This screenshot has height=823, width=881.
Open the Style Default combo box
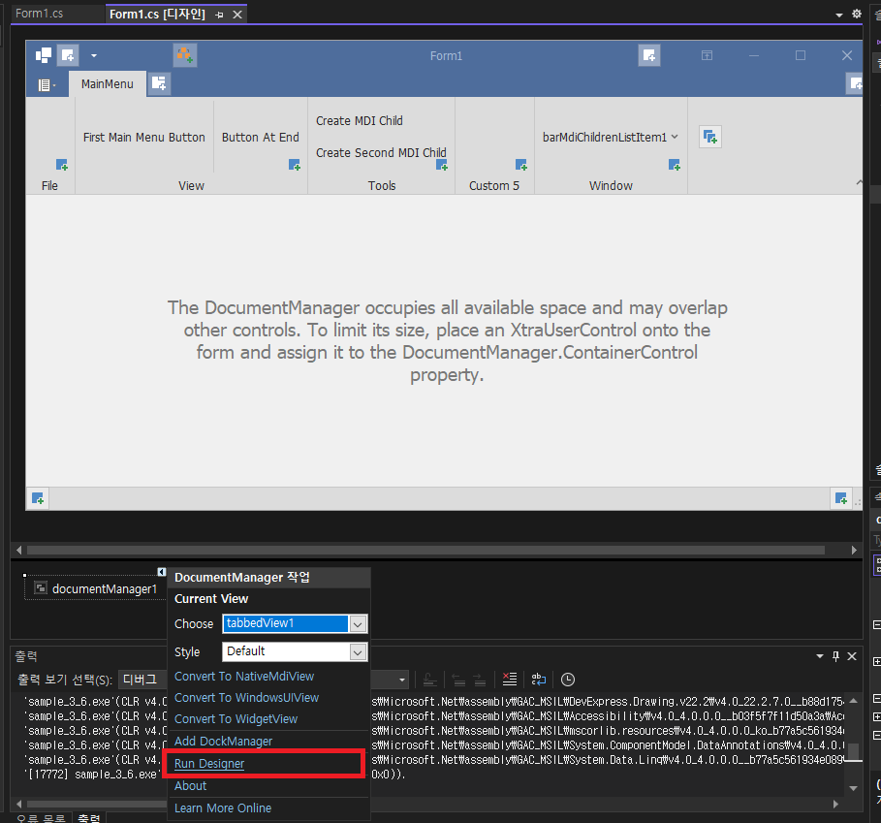295,651
